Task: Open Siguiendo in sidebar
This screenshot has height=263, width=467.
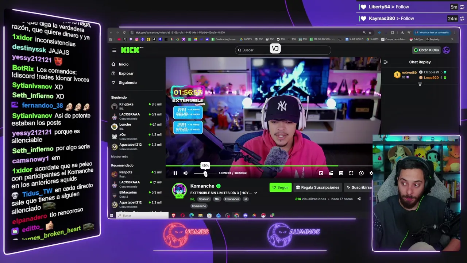Action: pyautogui.click(x=128, y=83)
